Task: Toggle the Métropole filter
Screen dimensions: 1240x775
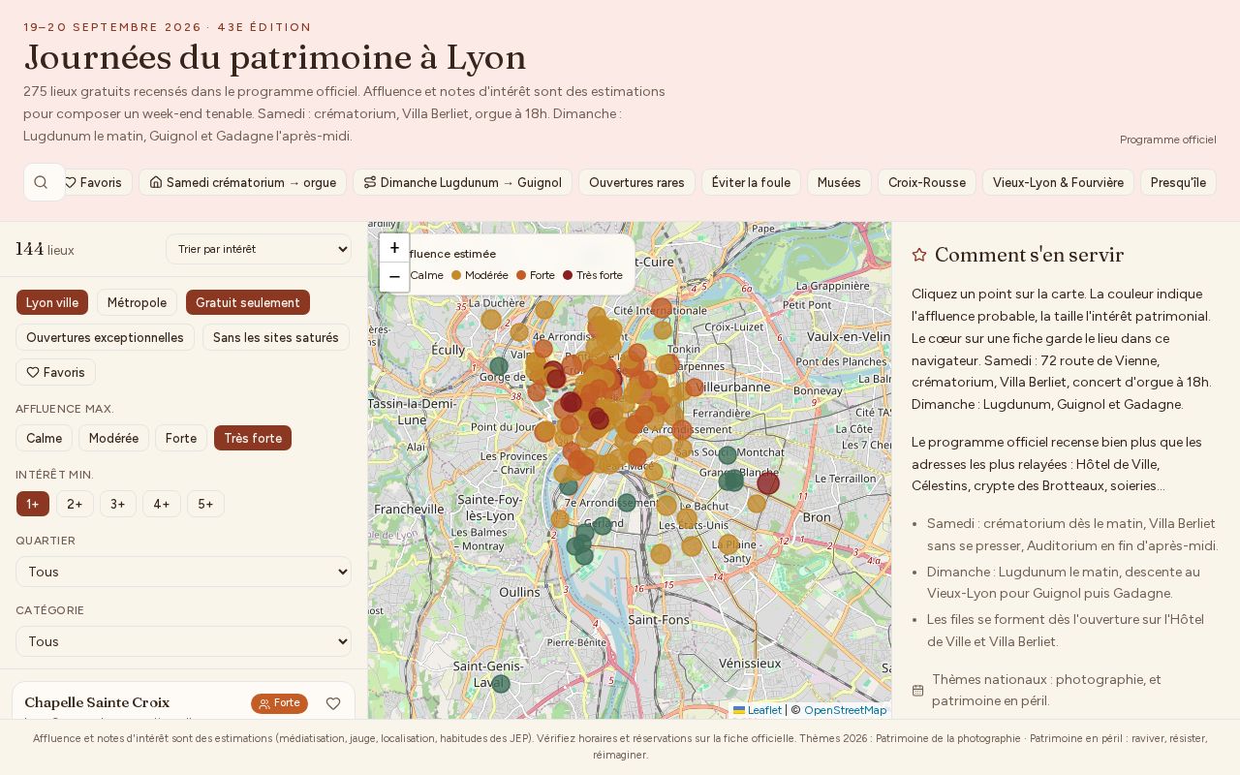Action: [137, 302]
